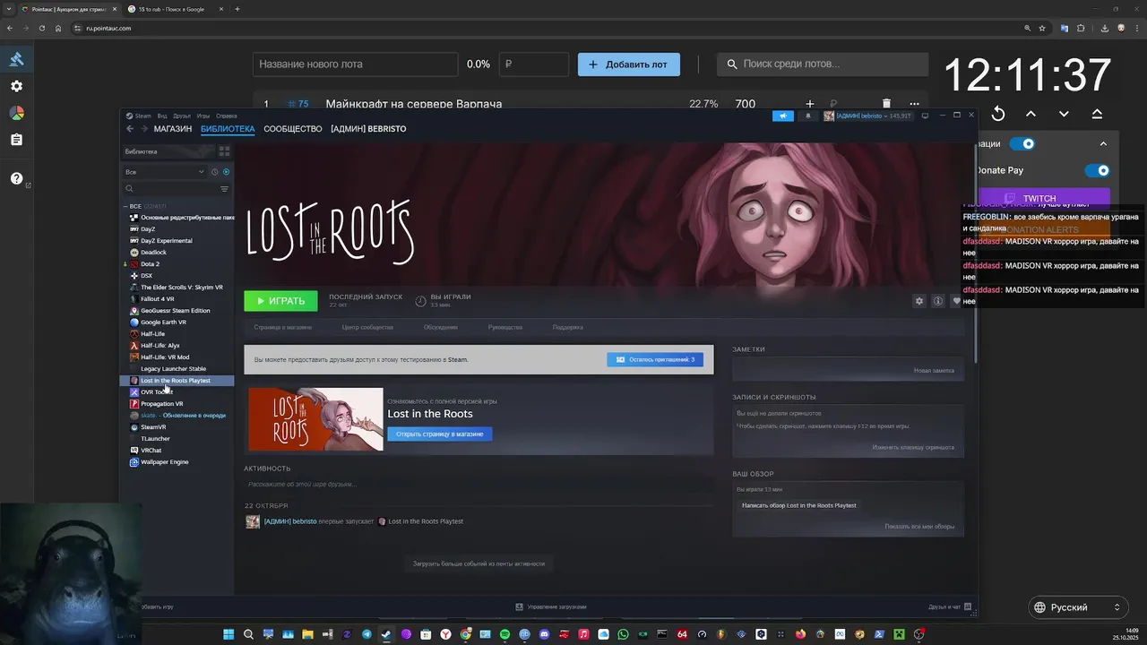Open the 'Все' library filter dropdown

coord(165,172)
